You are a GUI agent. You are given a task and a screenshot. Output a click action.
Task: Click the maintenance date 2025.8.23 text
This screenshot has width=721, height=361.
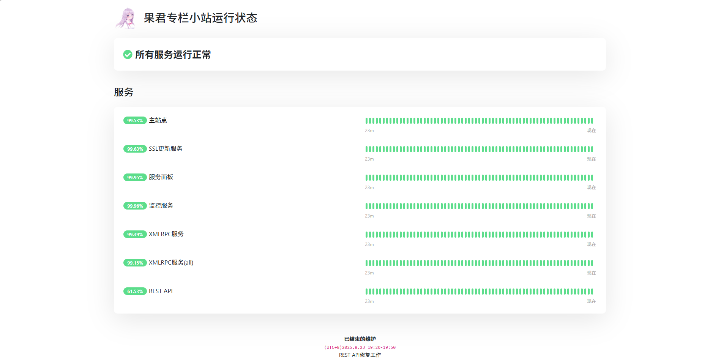click(360, 347)
